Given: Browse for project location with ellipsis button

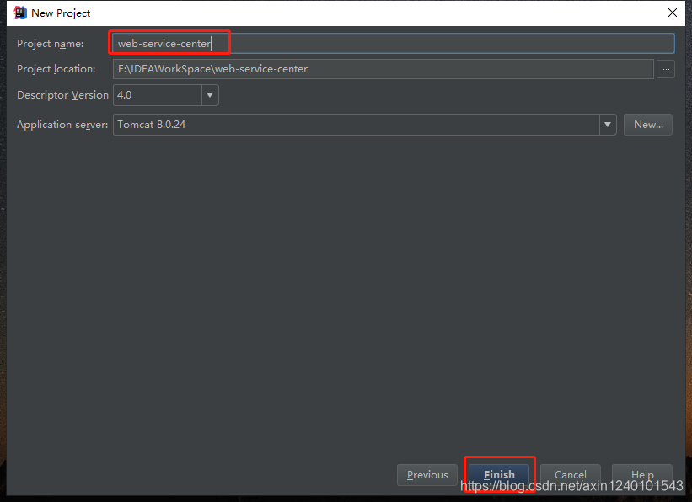Looking at the screenshot, I should 666,69.
